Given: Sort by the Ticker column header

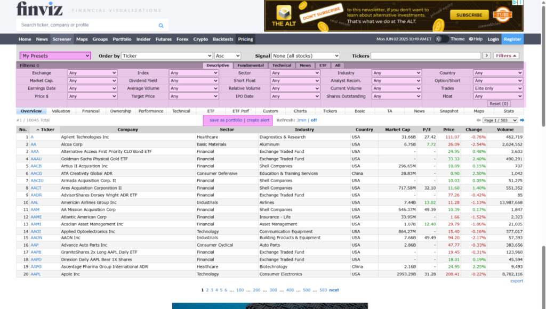Looking at the screenshot, I should (x=45, y=129).
